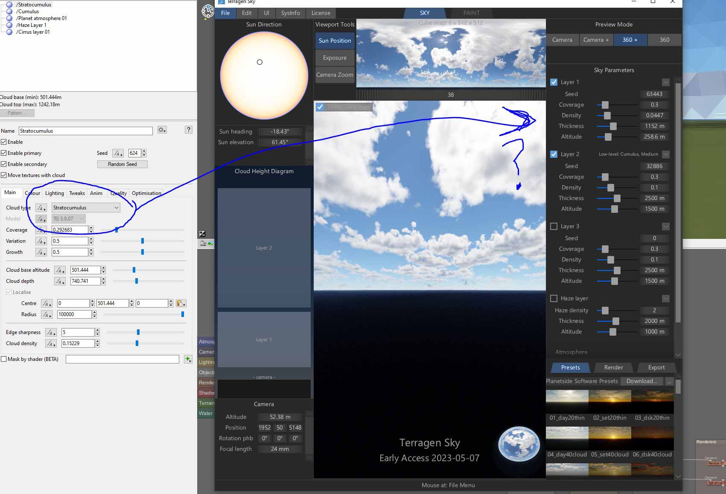Uncheck Layer 1 in Sky Parameters
The image size is (726, 494).
554,82
